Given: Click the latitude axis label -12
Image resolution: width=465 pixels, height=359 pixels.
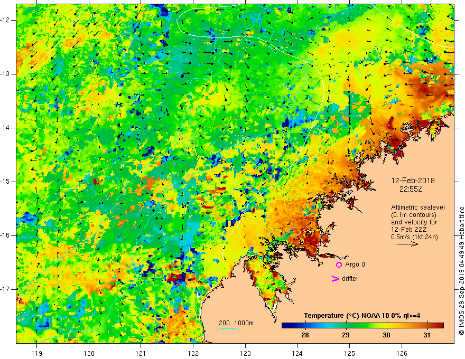Looking at the screenshot, I should coord(6,20).
